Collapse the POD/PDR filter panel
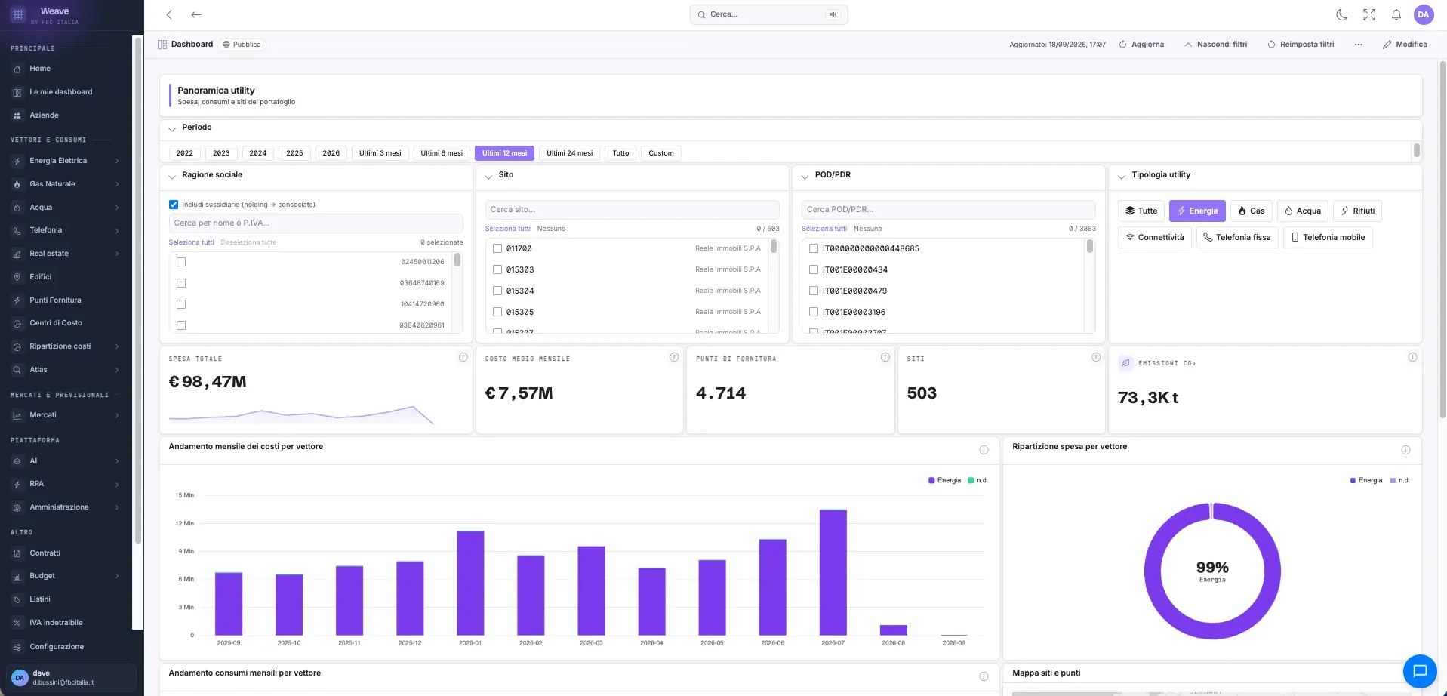The height and width of the screenshot is (696, 1447). coord(805,177)
